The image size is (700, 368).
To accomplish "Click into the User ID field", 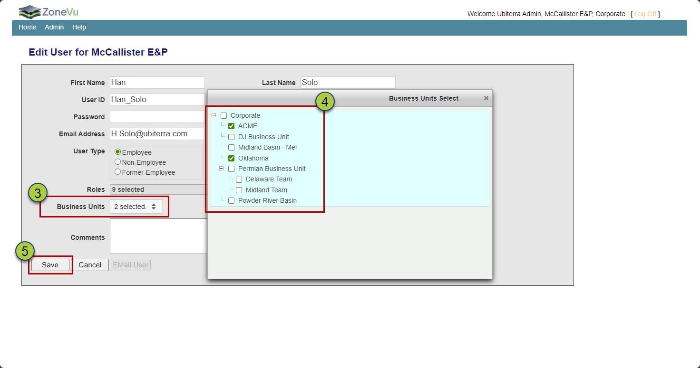I will pos(157,100).
